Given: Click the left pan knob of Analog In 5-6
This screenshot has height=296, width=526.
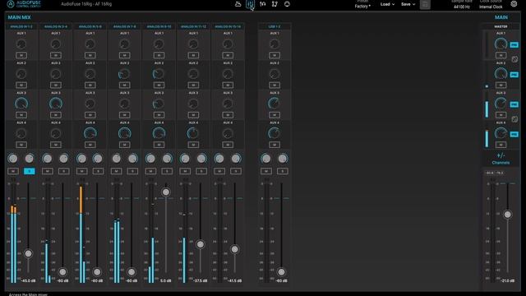Looking at the screenshot, I should point(81,159).
